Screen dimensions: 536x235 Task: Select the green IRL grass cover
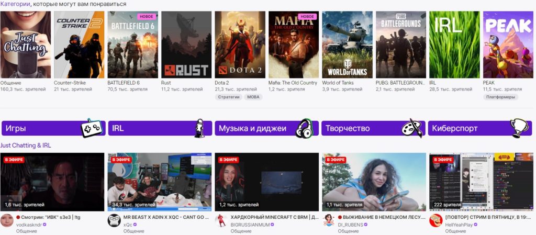tap(455, 44)
